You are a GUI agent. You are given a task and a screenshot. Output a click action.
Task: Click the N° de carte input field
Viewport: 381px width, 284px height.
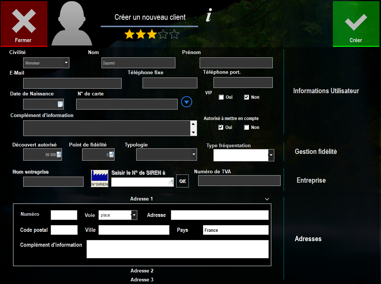tap(127, 104)
